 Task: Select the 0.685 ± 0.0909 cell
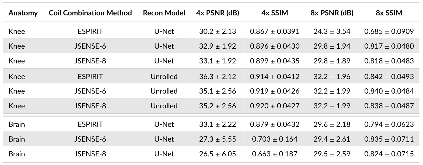coord(389,31)
